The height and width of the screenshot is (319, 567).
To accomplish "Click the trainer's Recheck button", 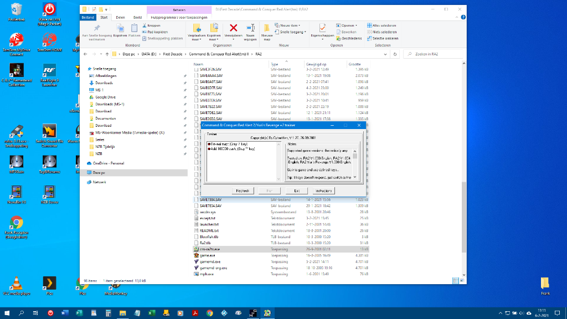I will click(x=243, y=191).
